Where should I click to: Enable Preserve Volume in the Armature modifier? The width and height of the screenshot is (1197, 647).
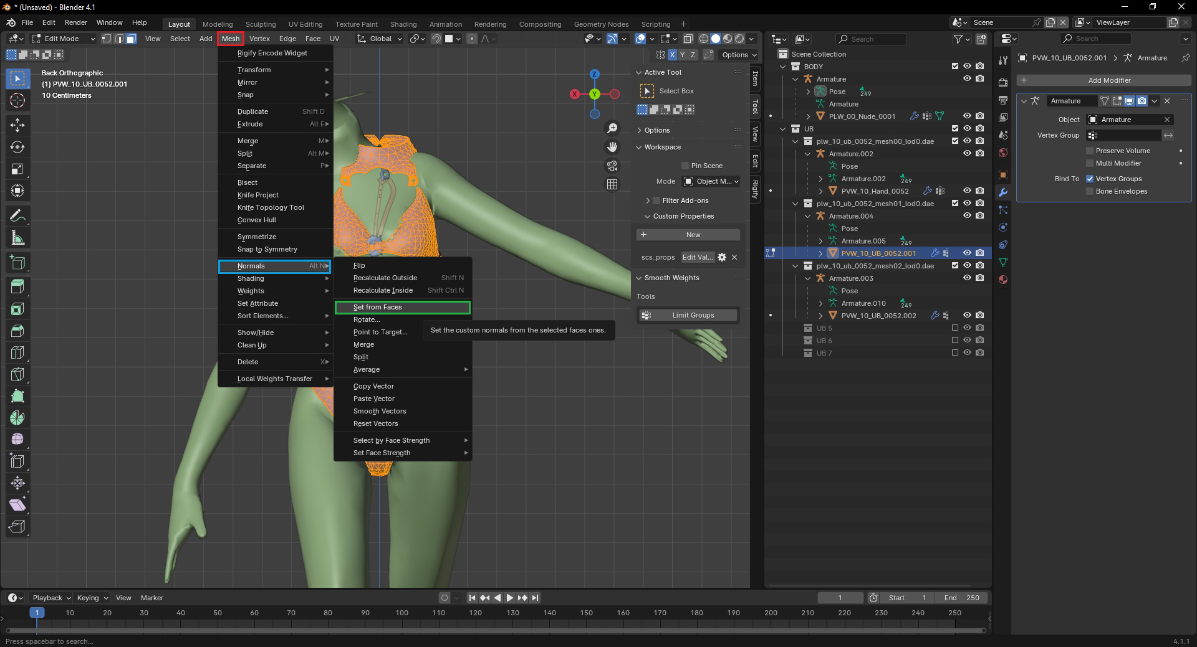1090,150
